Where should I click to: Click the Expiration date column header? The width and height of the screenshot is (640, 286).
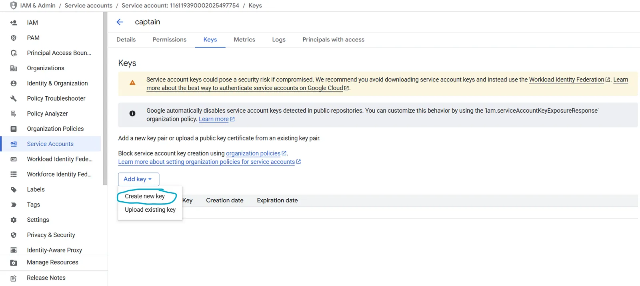[x=277, y=201]
